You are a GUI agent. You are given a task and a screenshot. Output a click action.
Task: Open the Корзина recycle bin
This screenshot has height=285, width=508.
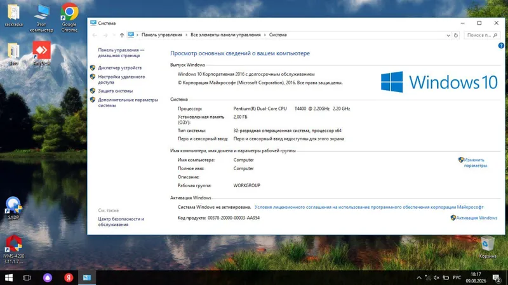tap(488, 248)
